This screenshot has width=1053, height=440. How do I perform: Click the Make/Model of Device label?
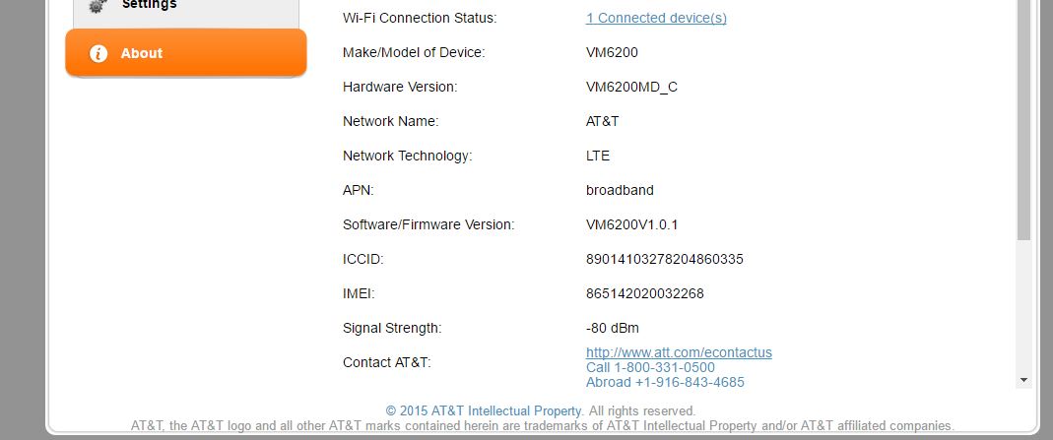[x=414, y=52]
